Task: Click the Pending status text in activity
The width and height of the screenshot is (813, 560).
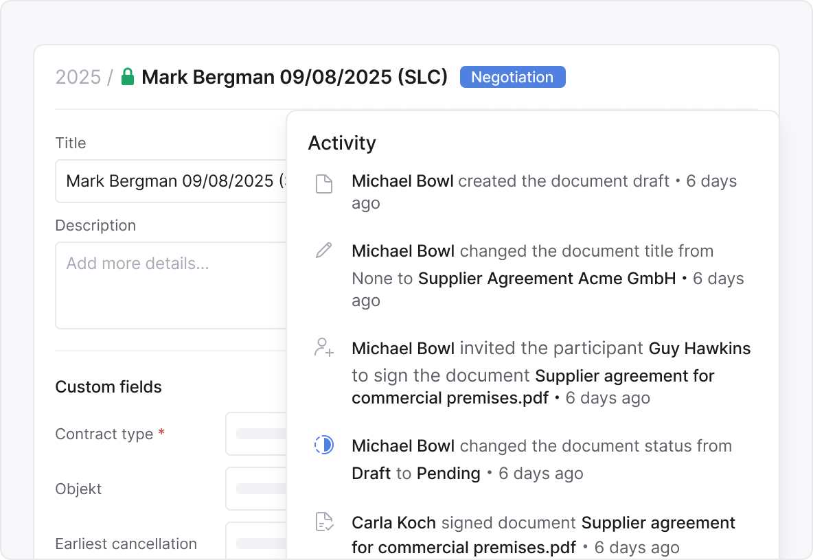Action: coord(448,474)
